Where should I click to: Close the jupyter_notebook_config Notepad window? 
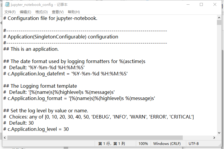pos(215,5)
